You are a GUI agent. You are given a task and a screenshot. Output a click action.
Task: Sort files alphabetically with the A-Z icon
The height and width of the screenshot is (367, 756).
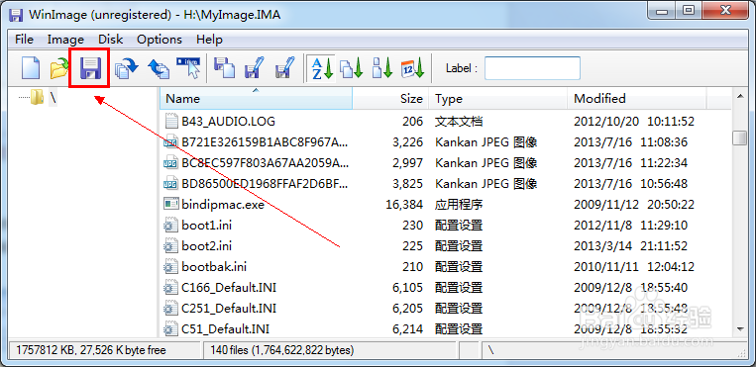(321, 68)
